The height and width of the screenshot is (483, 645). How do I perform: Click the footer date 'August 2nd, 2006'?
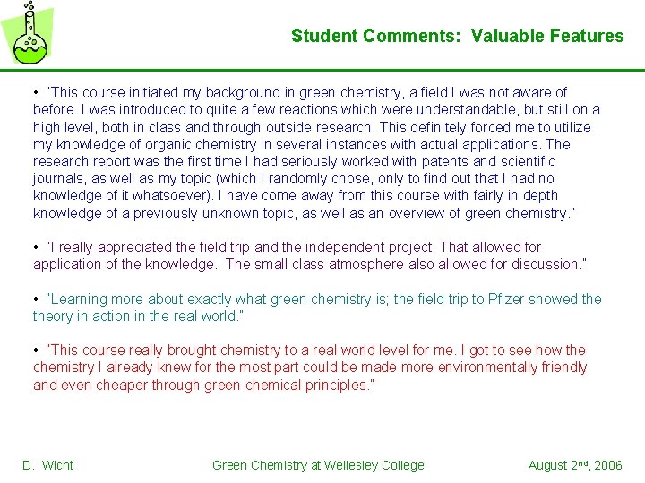575,465
